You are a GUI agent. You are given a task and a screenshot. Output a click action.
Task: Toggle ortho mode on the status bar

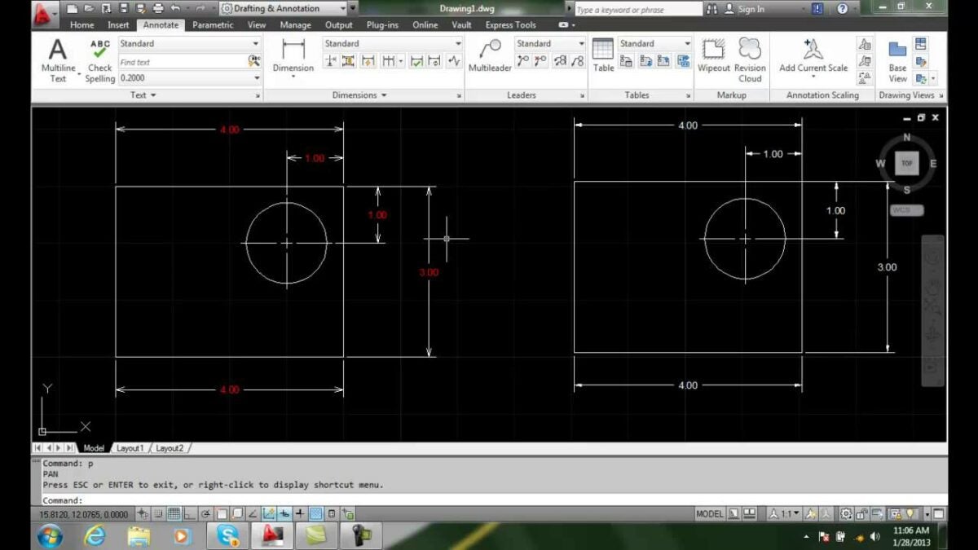click(x=189, y=514)
